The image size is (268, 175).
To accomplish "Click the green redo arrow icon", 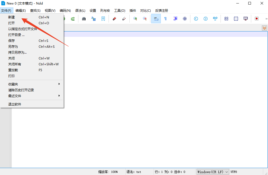I will click(73, 19).
